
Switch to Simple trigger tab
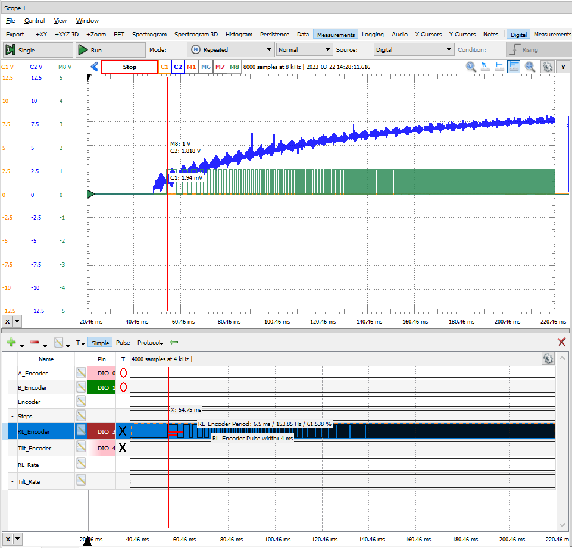(100, 343)
